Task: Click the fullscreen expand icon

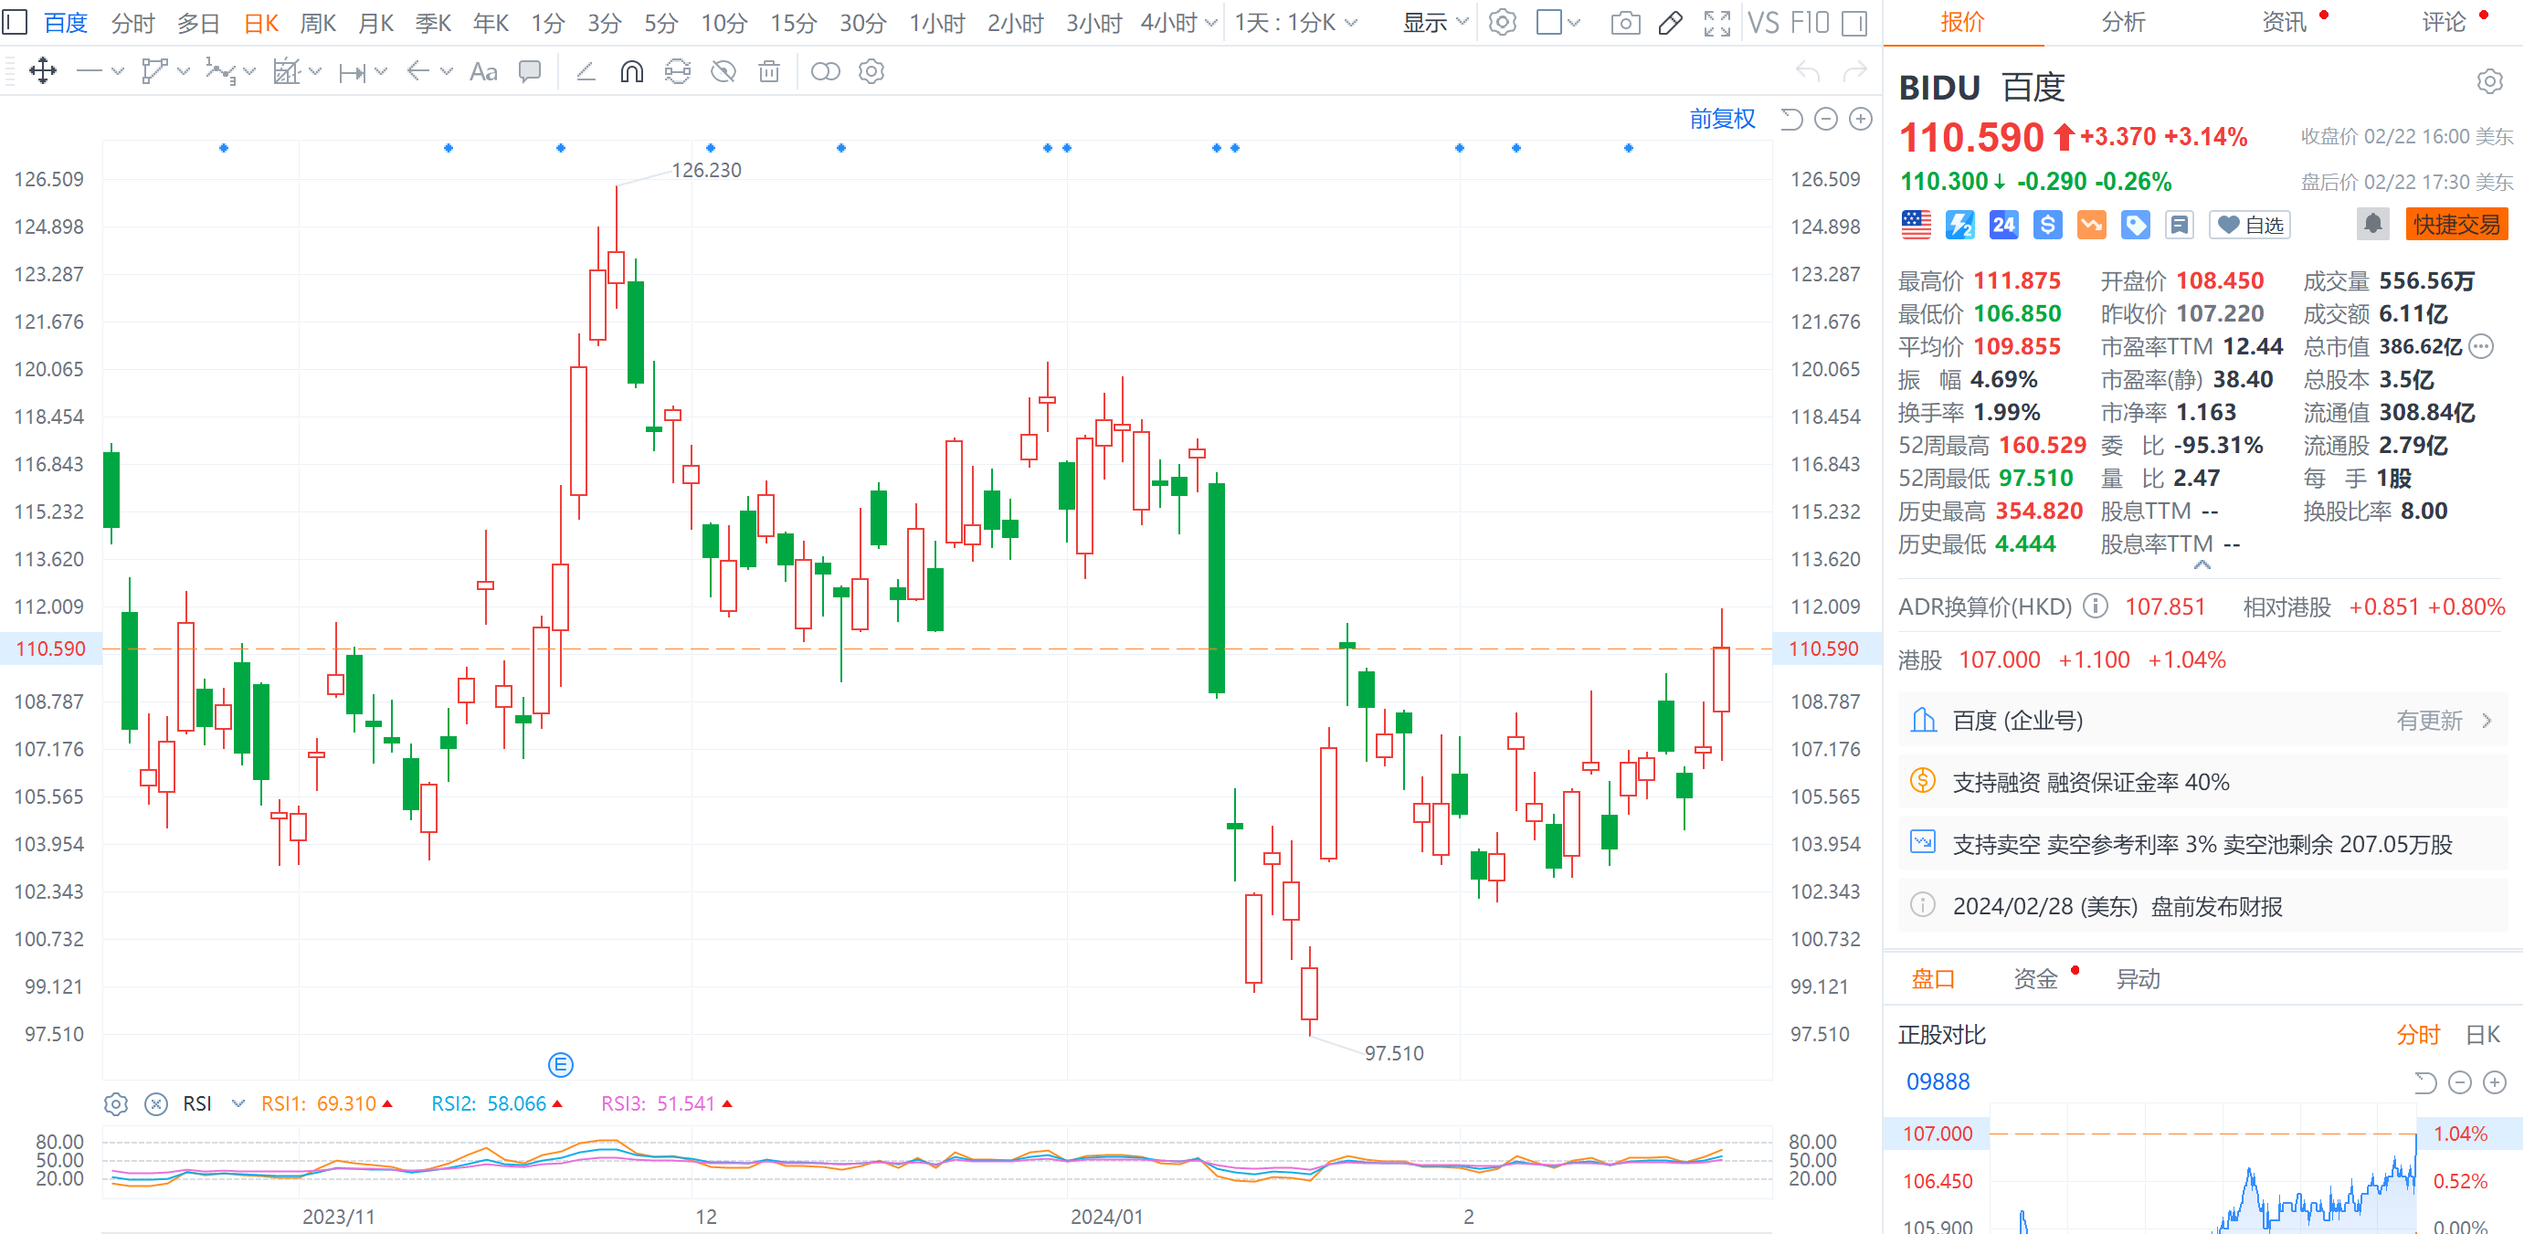Action: coord(1716,24)
